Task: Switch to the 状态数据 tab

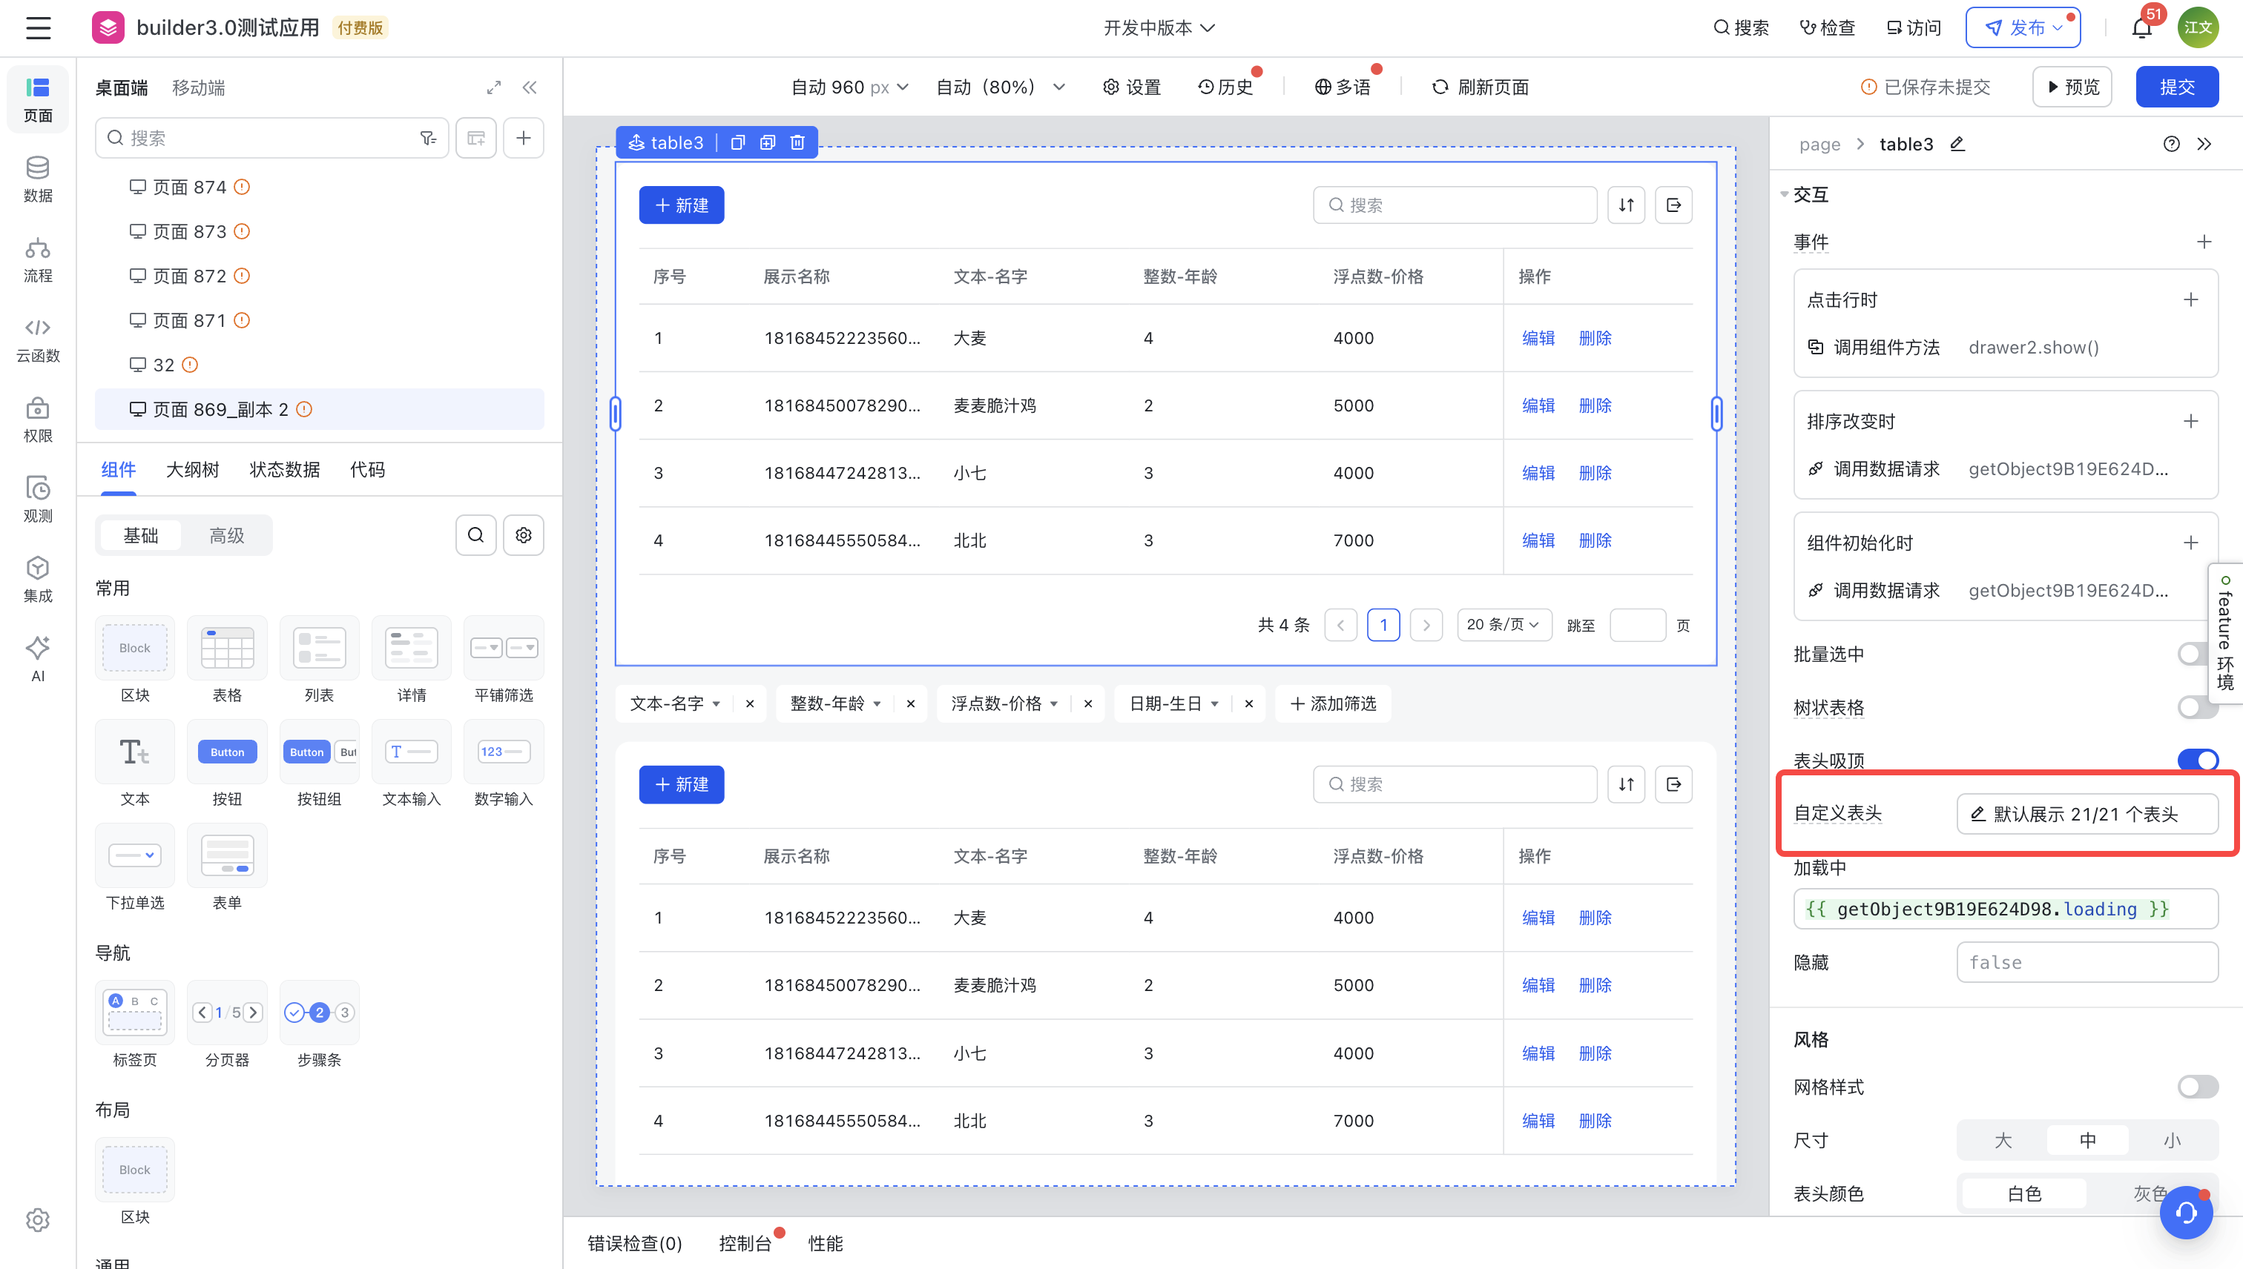Action: click(x=284, y=470)
